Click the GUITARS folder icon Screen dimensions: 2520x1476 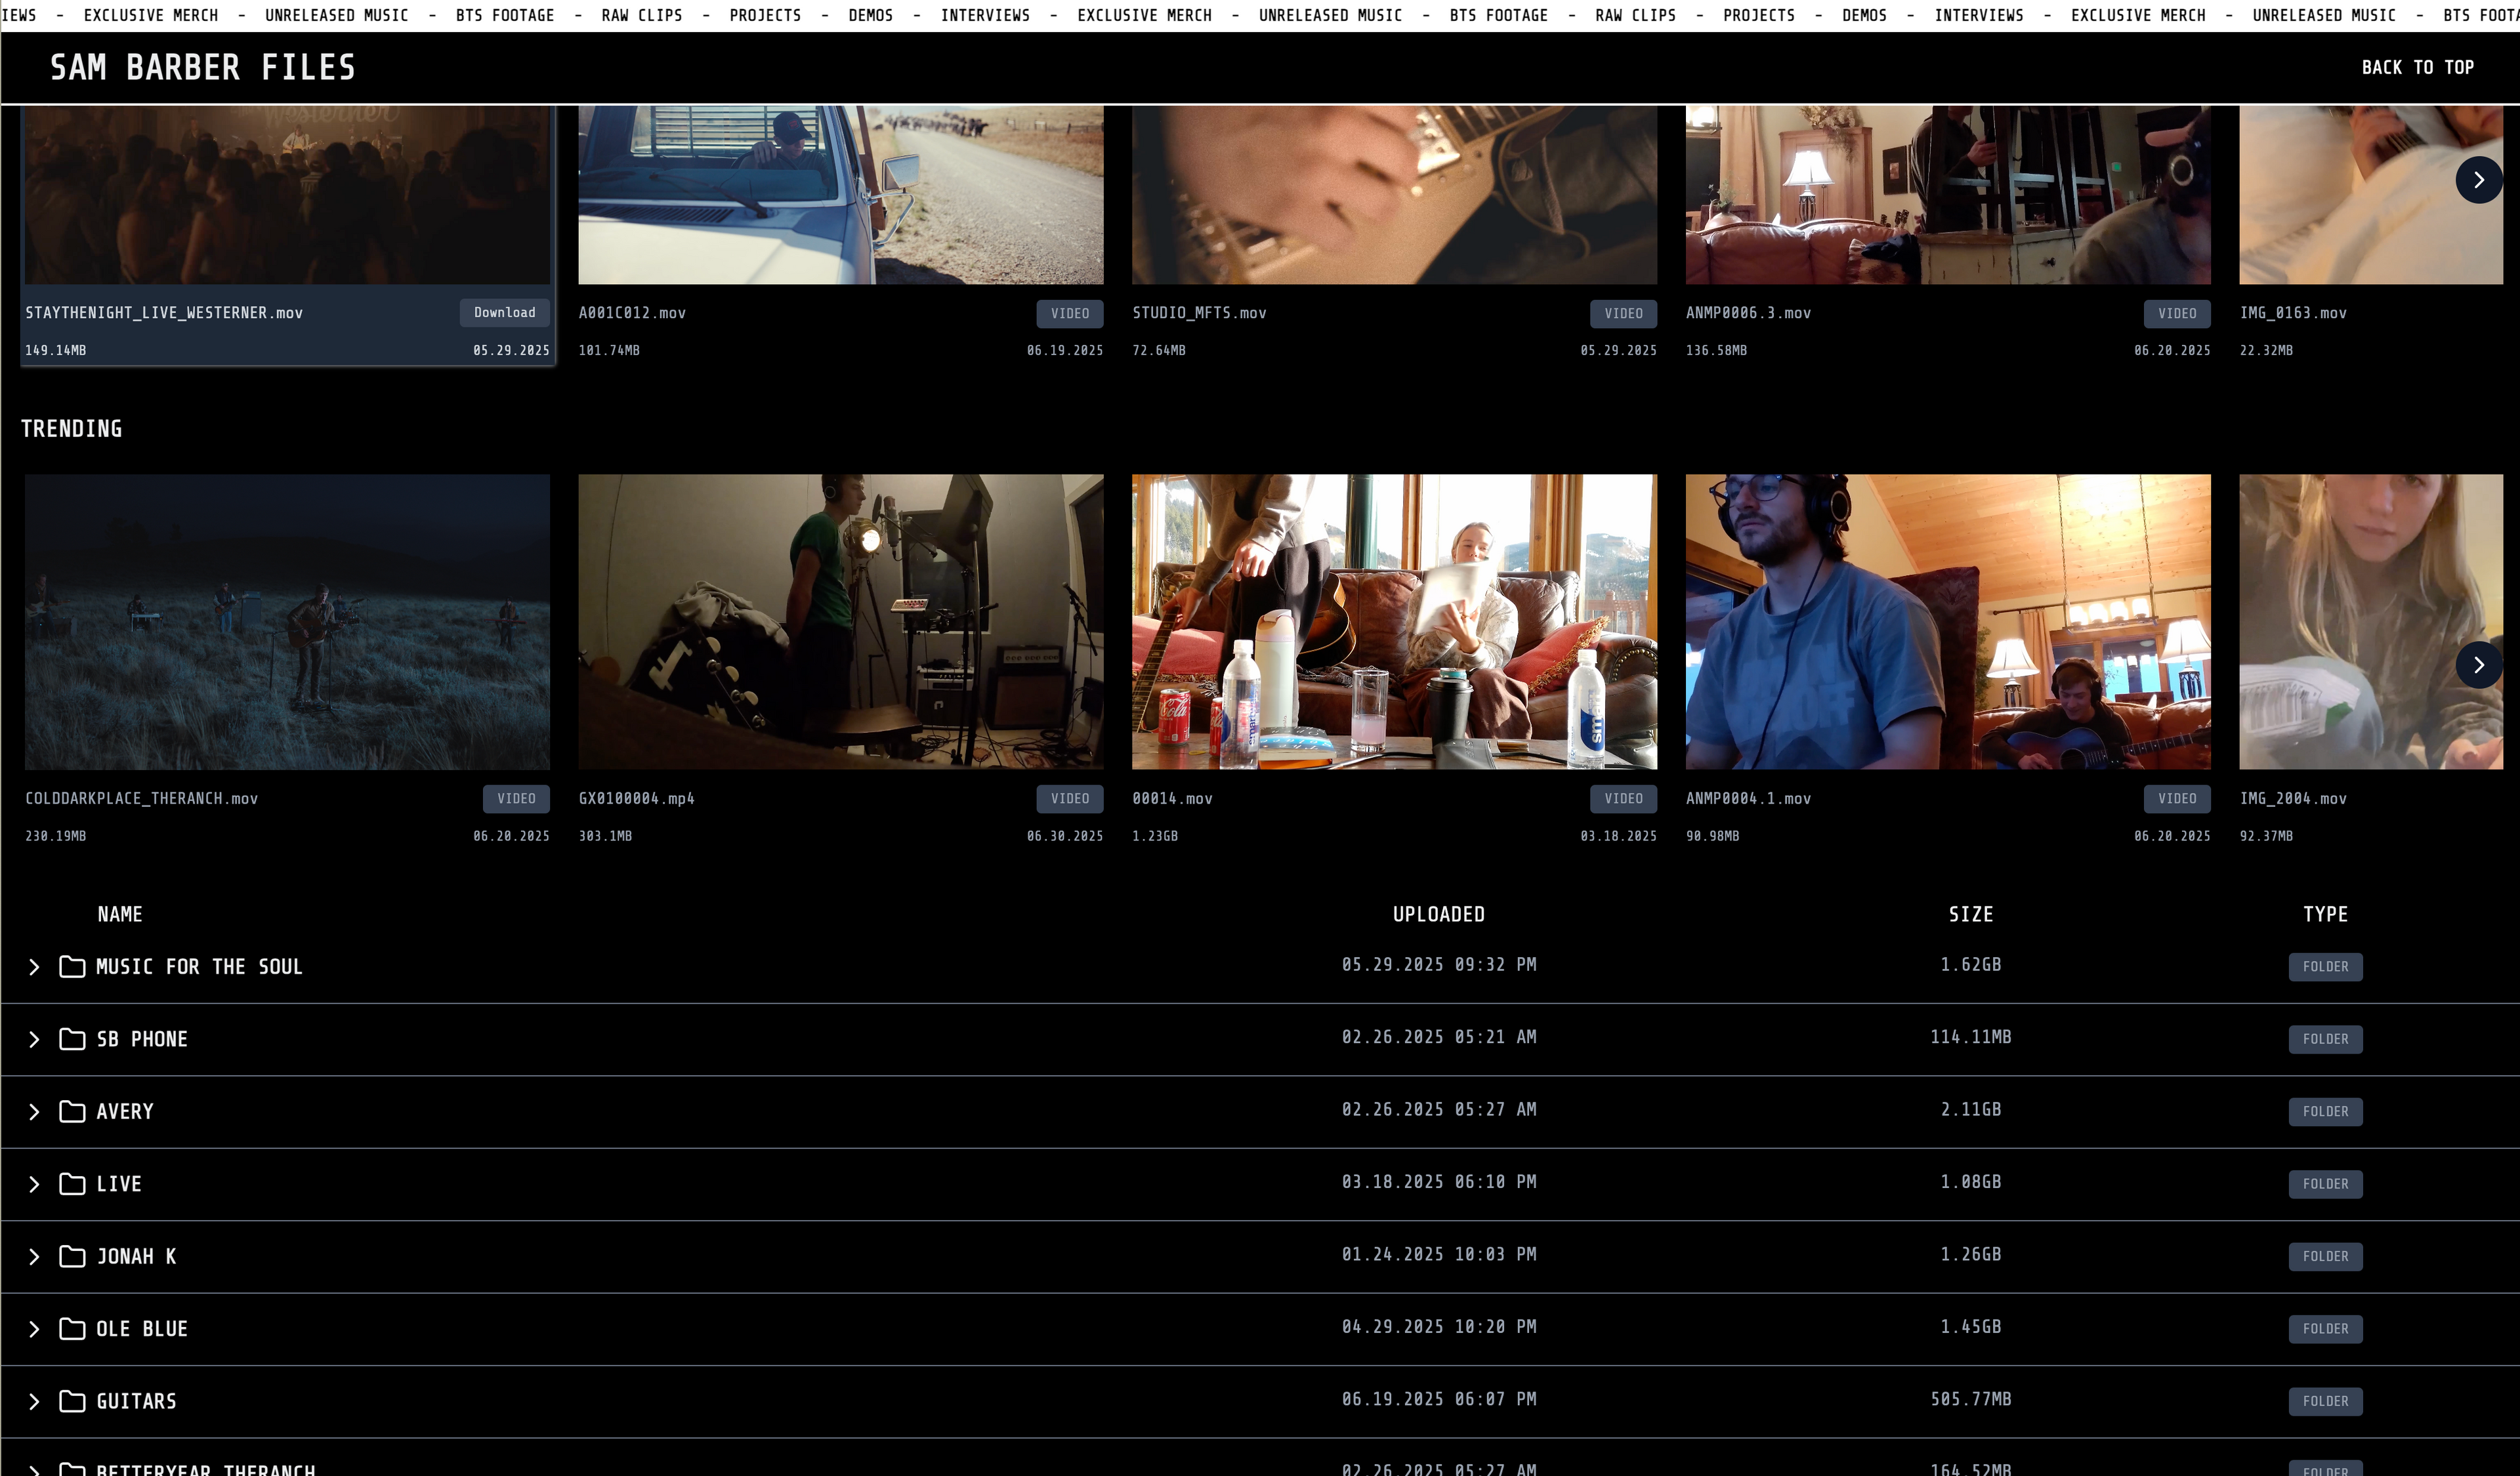[72, 1401]
